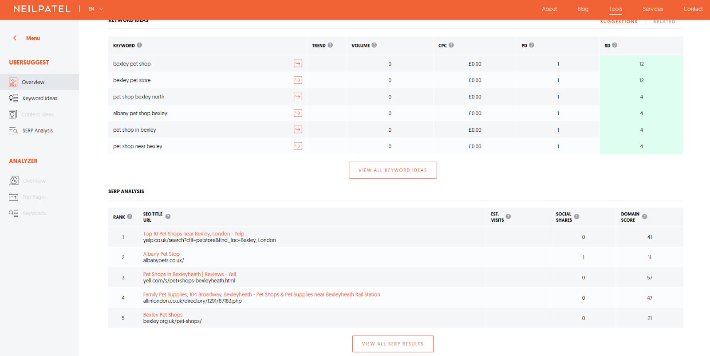Click the Content Ideas sidebar icon
710x356 pixels.
click(13, 114)
